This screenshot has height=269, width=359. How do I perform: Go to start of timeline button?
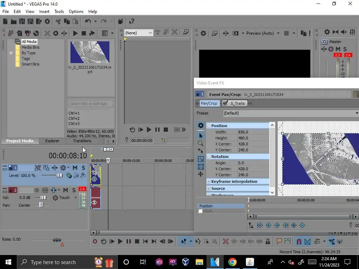point(145,241)
